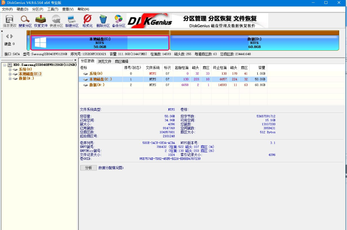Click the 序号(状态) column header
The image size is (347, 230).
pyautogui.click(x=133, y=68)
